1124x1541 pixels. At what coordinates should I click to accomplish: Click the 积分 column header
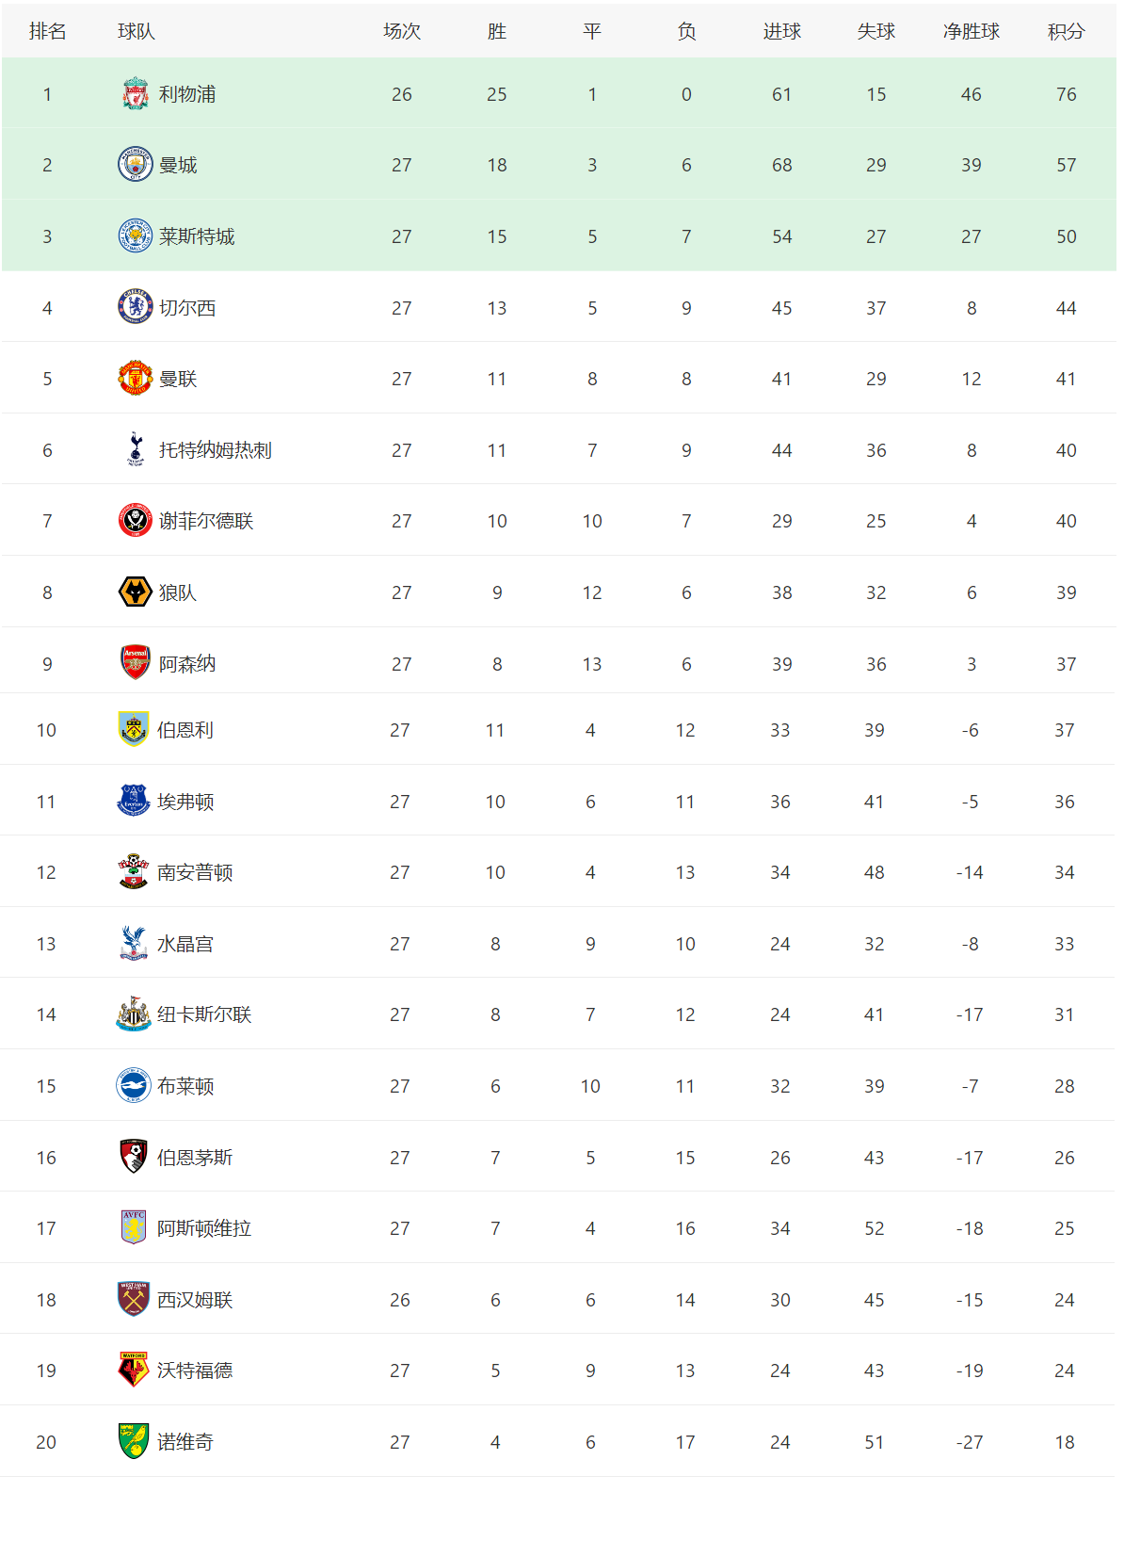(1066, 31)
